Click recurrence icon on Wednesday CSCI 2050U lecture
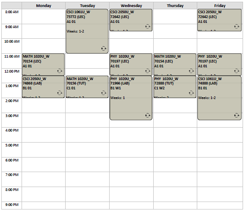The width and height of the screenshot is (247, 213). [x=147, y=26]
